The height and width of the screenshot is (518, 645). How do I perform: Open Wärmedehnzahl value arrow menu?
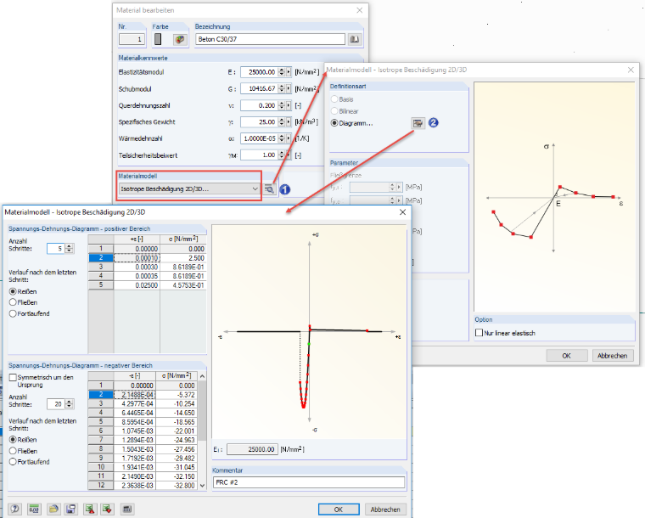pos(289,138)
